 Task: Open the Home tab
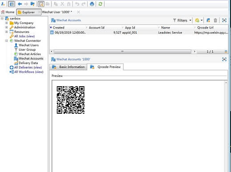[8, 12]
